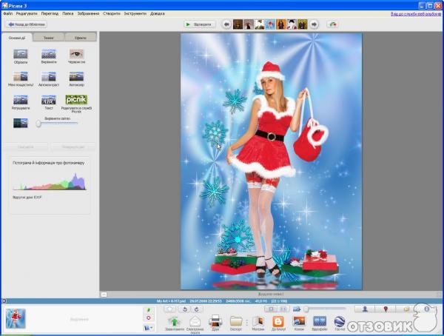The image size is (444, 336).
Task: Select the Crop (Обрізати) tool
Action: tap(21, 54)
